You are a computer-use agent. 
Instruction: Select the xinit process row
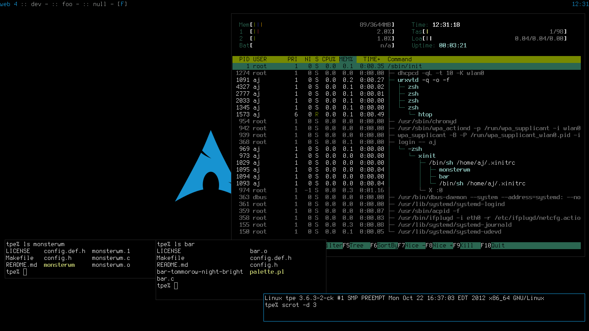point(407,156)
